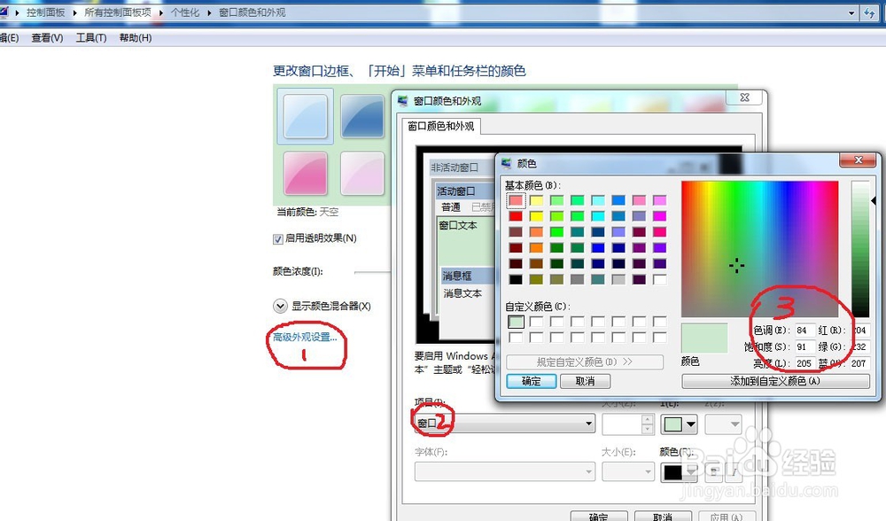
Task: Open the green color dropdown next to size
Action: point(679,424)
